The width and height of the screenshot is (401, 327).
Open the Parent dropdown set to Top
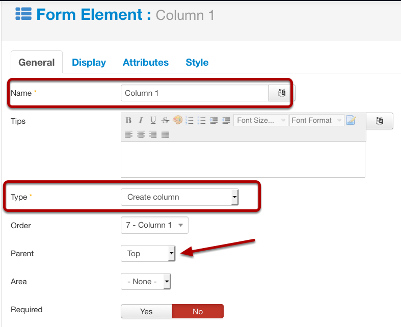(x=148, y=253)
